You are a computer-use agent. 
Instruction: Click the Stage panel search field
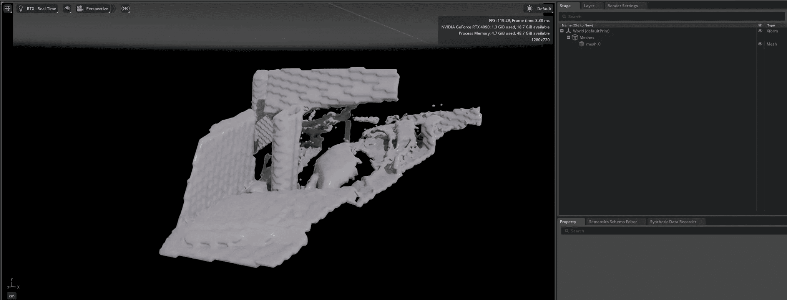pyautogui.click(x=672, y=16)
